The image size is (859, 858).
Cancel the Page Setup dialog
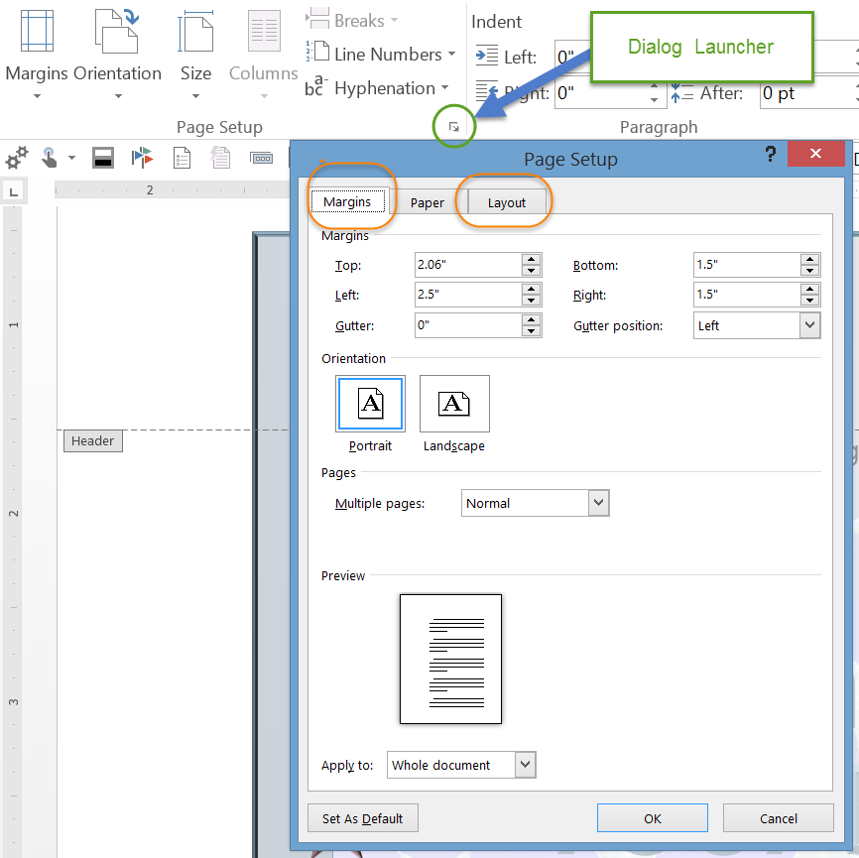779,818
